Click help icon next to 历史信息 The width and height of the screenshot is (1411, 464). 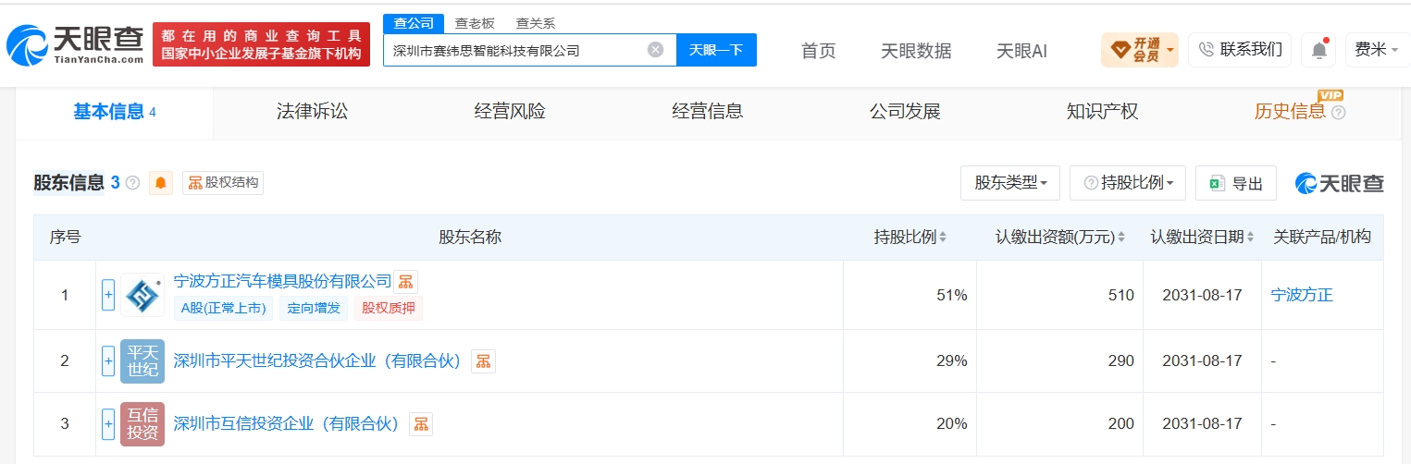(x=1338, y=113)
